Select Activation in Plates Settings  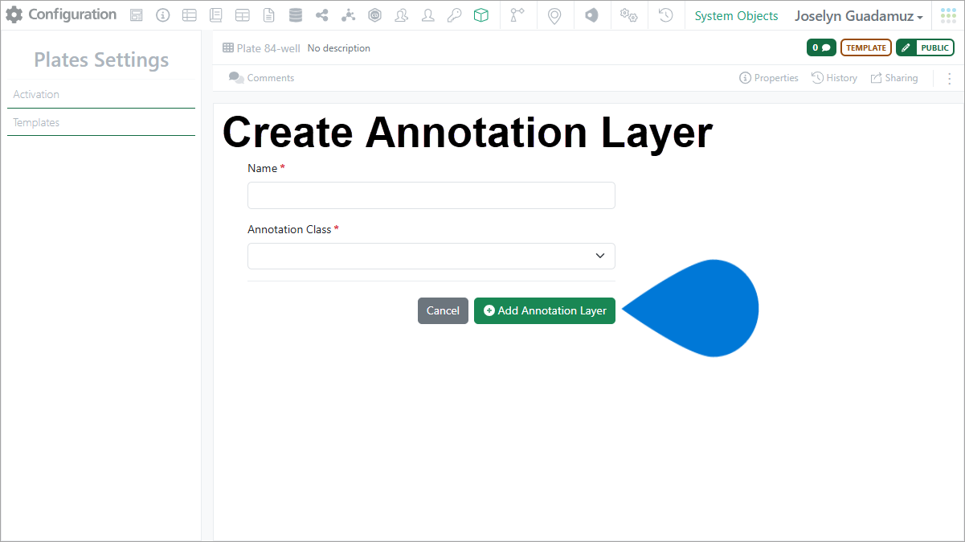[x=36, y=94]
